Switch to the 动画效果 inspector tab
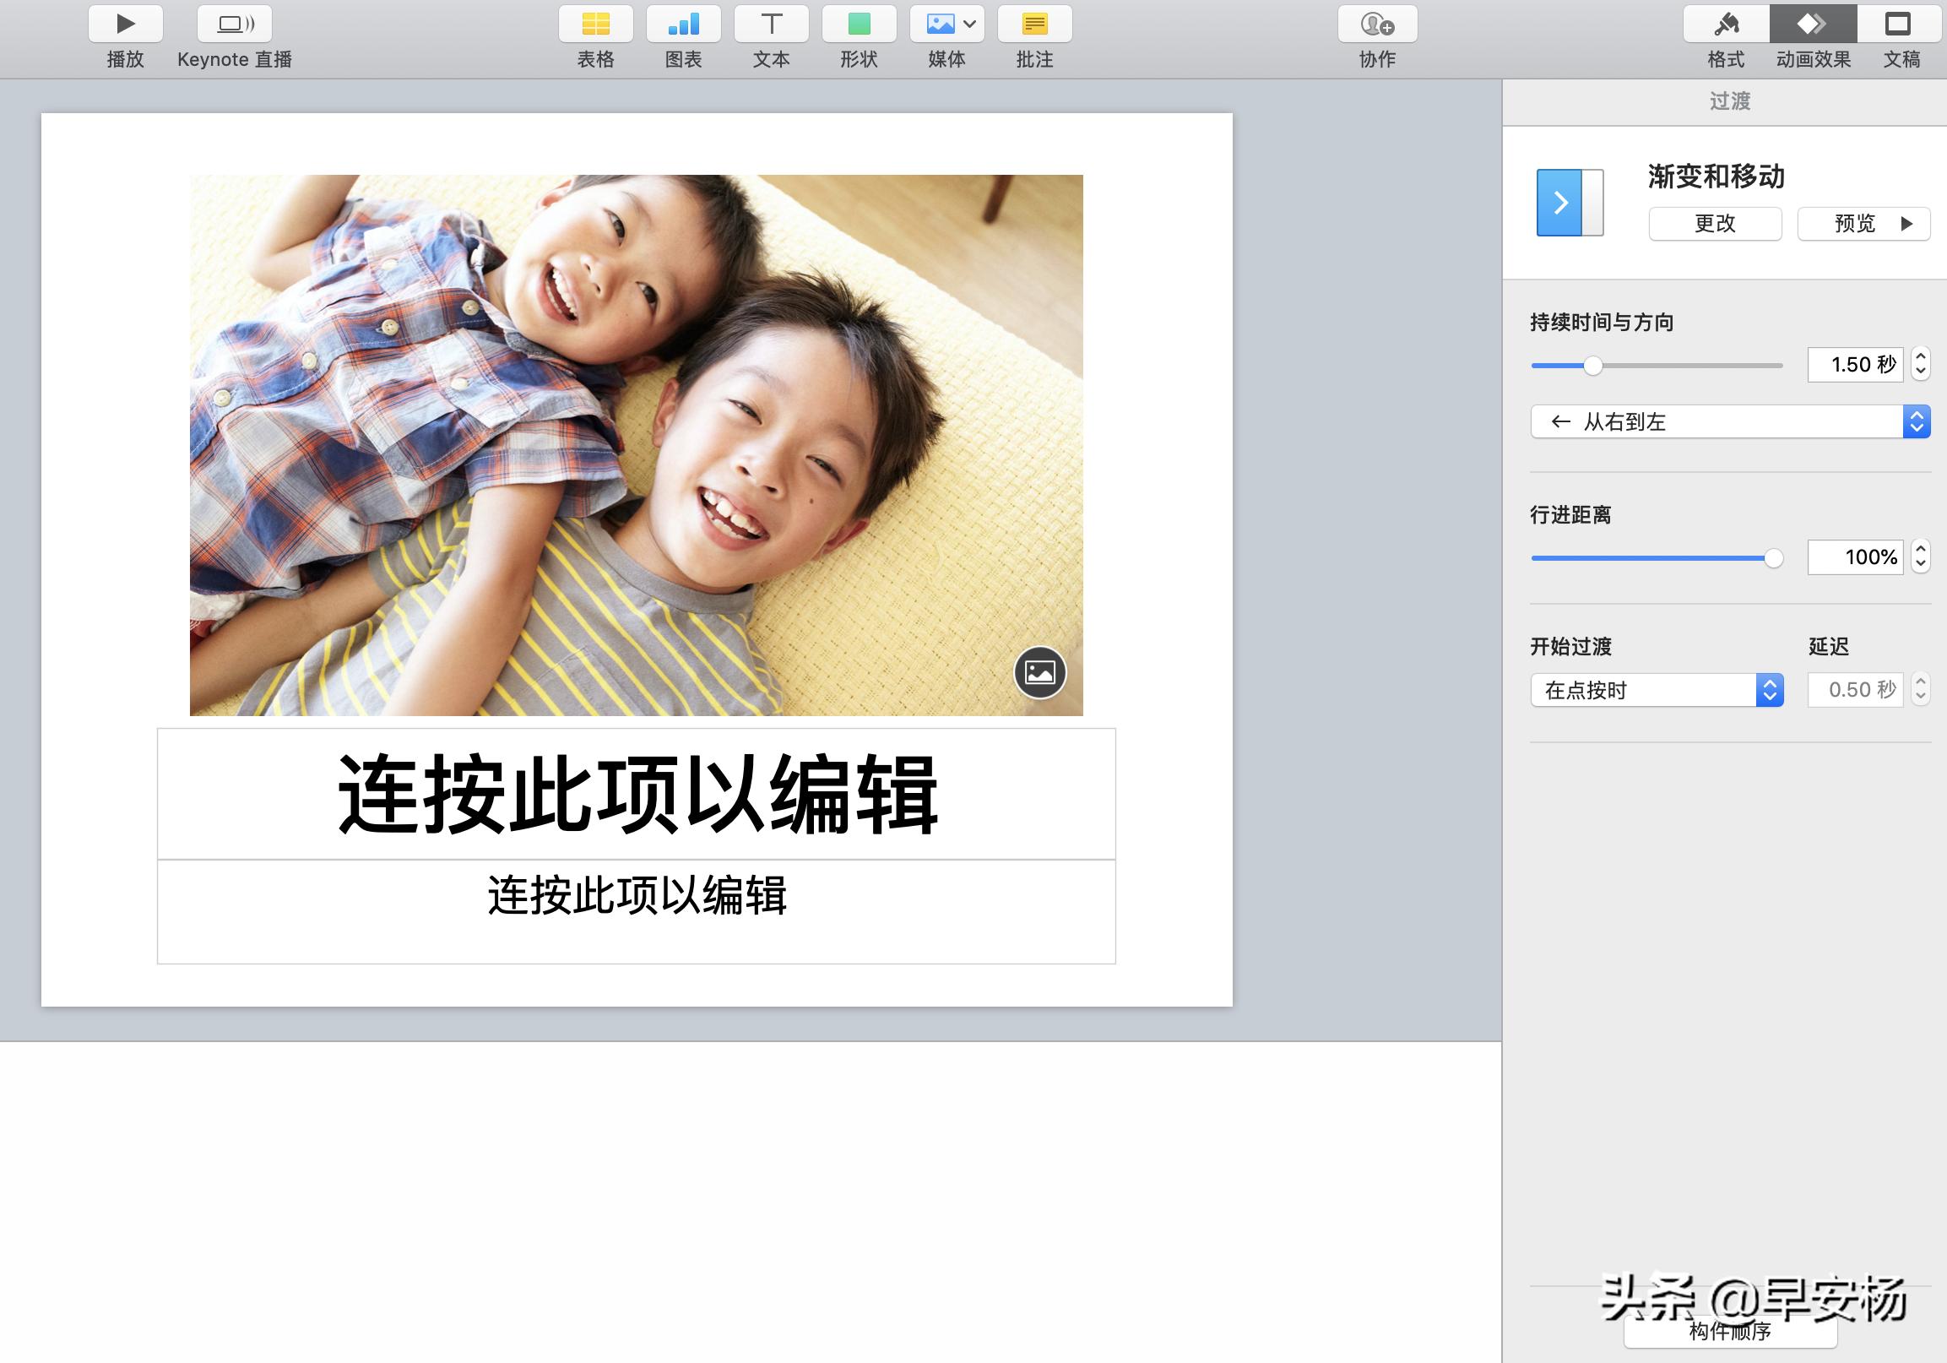Image resolution: width=1947 pixels, height=1363 pixels. [1813, 23]
